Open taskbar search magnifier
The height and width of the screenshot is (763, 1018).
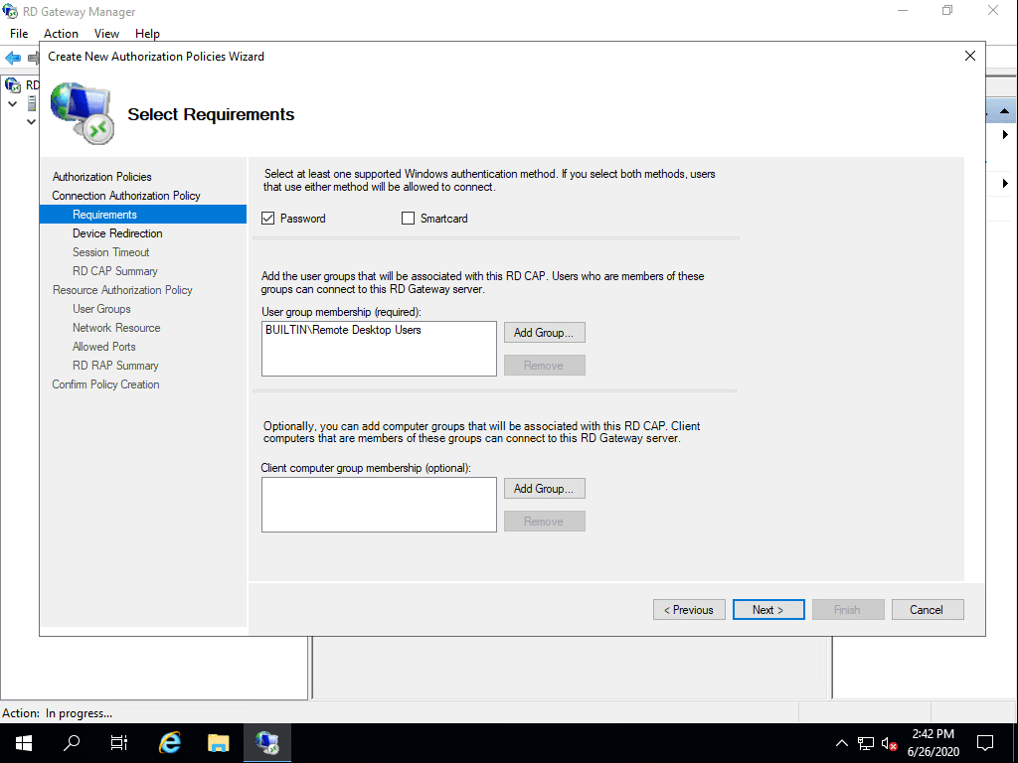72,743
